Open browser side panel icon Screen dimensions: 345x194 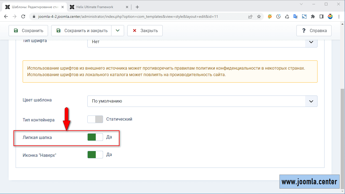point(322,16)
